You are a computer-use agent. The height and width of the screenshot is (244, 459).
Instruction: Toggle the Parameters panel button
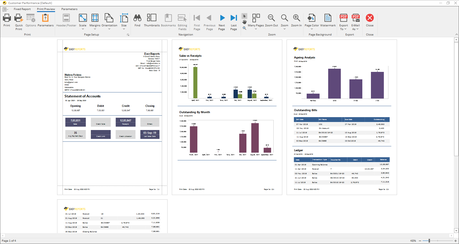click(x=45, y=18)
